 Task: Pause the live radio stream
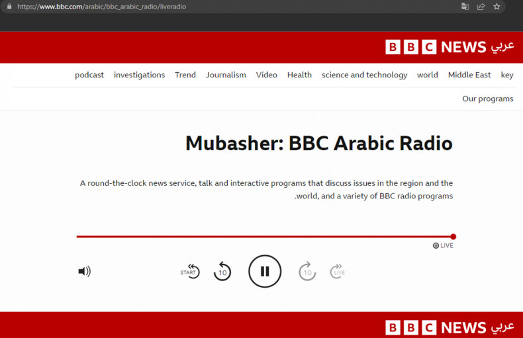(x=265, y=271)
